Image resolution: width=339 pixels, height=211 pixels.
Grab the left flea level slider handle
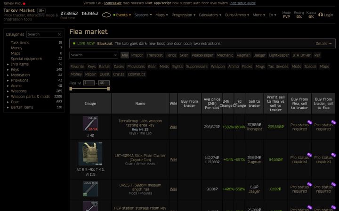click(x=71, y=89)
